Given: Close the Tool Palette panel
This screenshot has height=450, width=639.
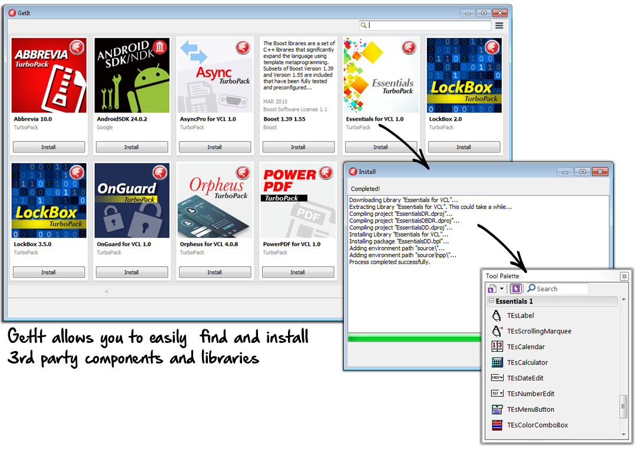Looking at the screenshot, I should click(624, 276).
